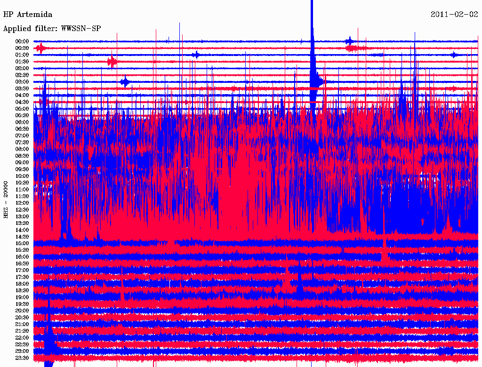
Task: Select the 19:30 time label
Action: 22,304
